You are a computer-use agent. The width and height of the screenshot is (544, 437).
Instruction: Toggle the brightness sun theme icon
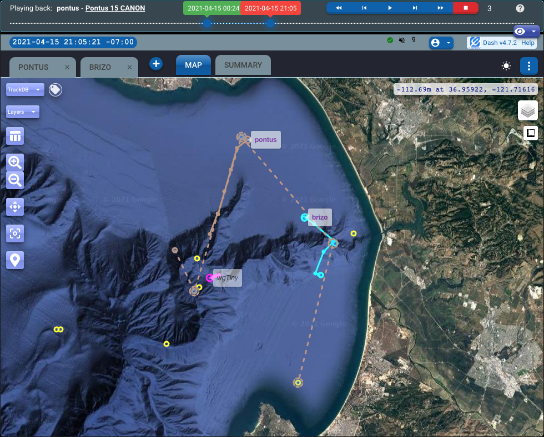click(x=506, y=66)
